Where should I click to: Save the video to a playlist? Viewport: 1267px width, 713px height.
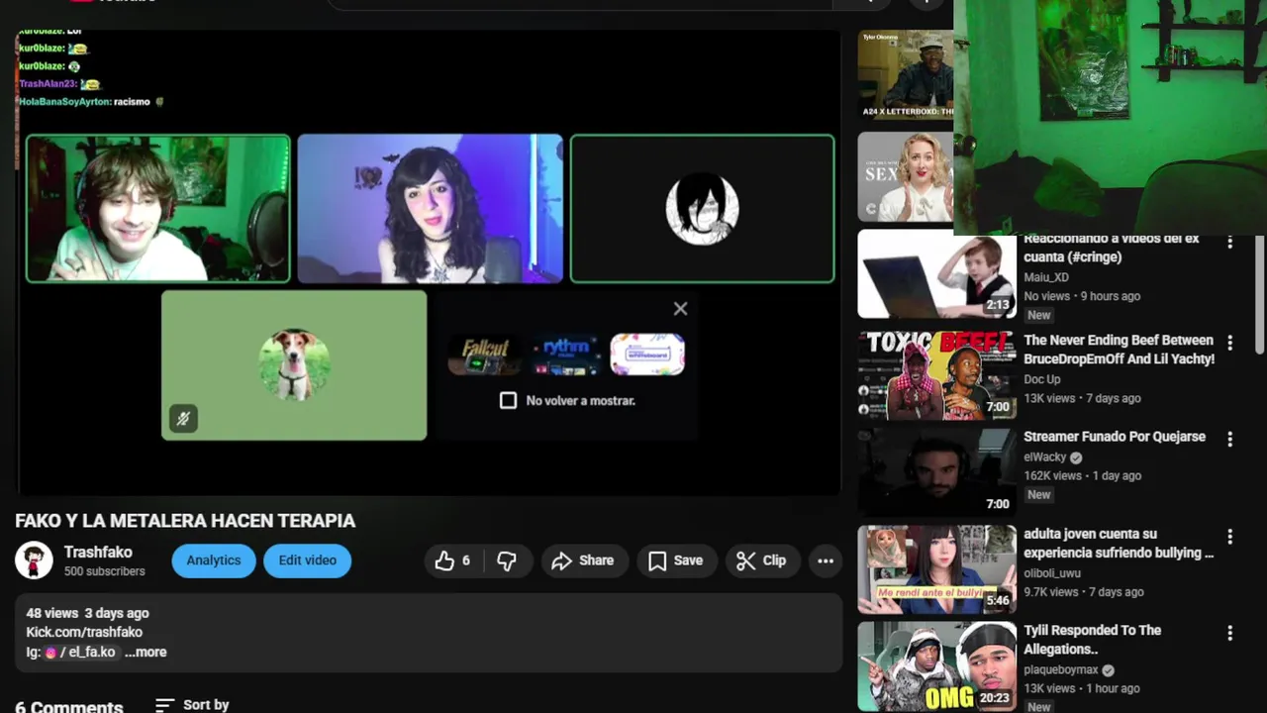(676, 560)
